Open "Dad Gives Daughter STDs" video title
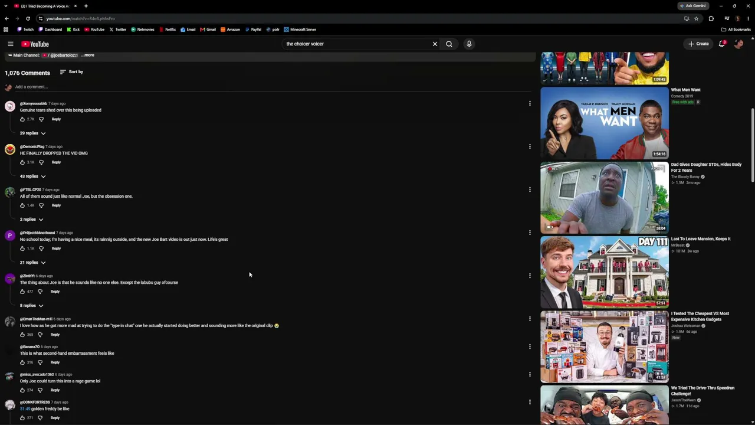The width and height of the screenshot is (755, 425). 706,168
